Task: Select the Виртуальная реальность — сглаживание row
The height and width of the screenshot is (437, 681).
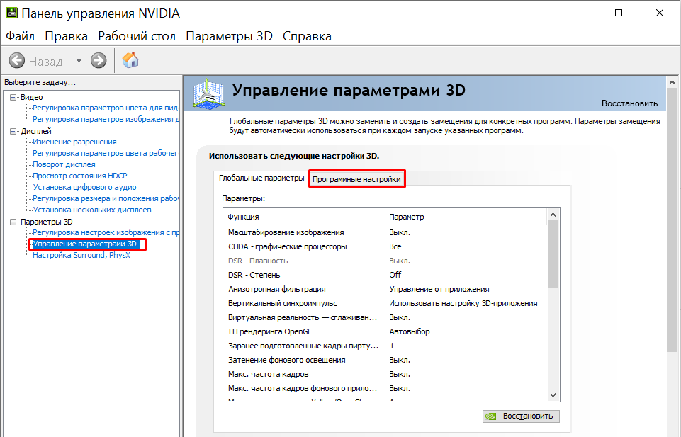Action: click(385, 318)
